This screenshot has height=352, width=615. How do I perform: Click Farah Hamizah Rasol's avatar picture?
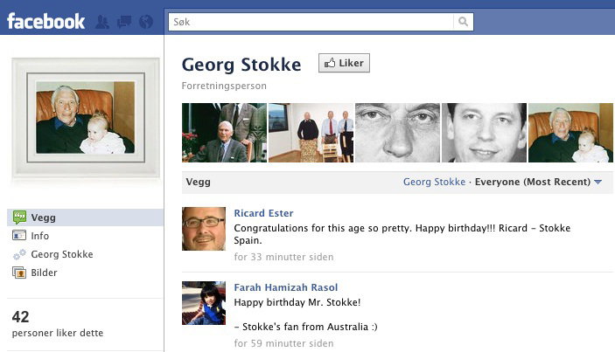pos(204,303)
